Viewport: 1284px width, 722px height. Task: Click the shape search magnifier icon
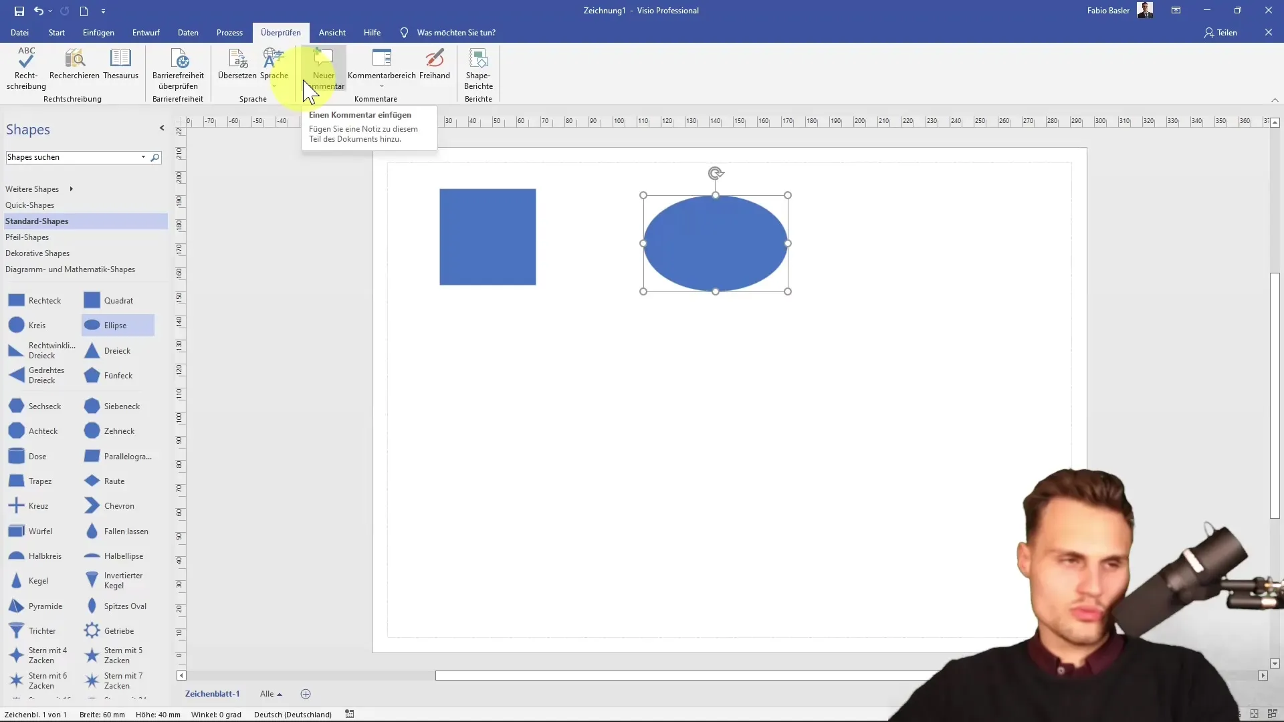155,157
